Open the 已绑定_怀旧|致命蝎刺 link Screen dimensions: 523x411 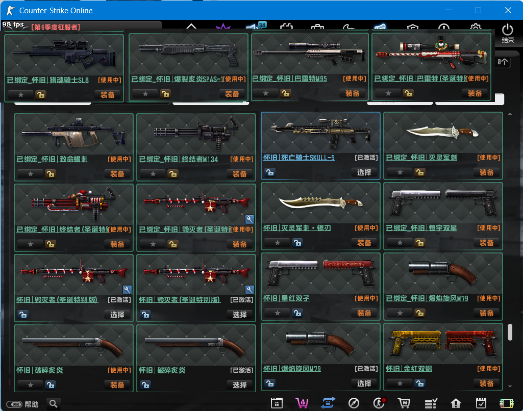tap(52, 159)
